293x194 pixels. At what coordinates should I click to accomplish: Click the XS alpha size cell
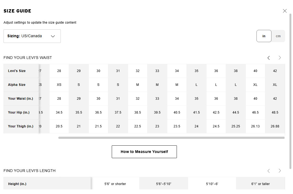tap(59, 85)
